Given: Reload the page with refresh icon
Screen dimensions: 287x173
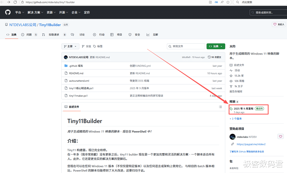Looking at the screenshot, I should coord(15,2).
